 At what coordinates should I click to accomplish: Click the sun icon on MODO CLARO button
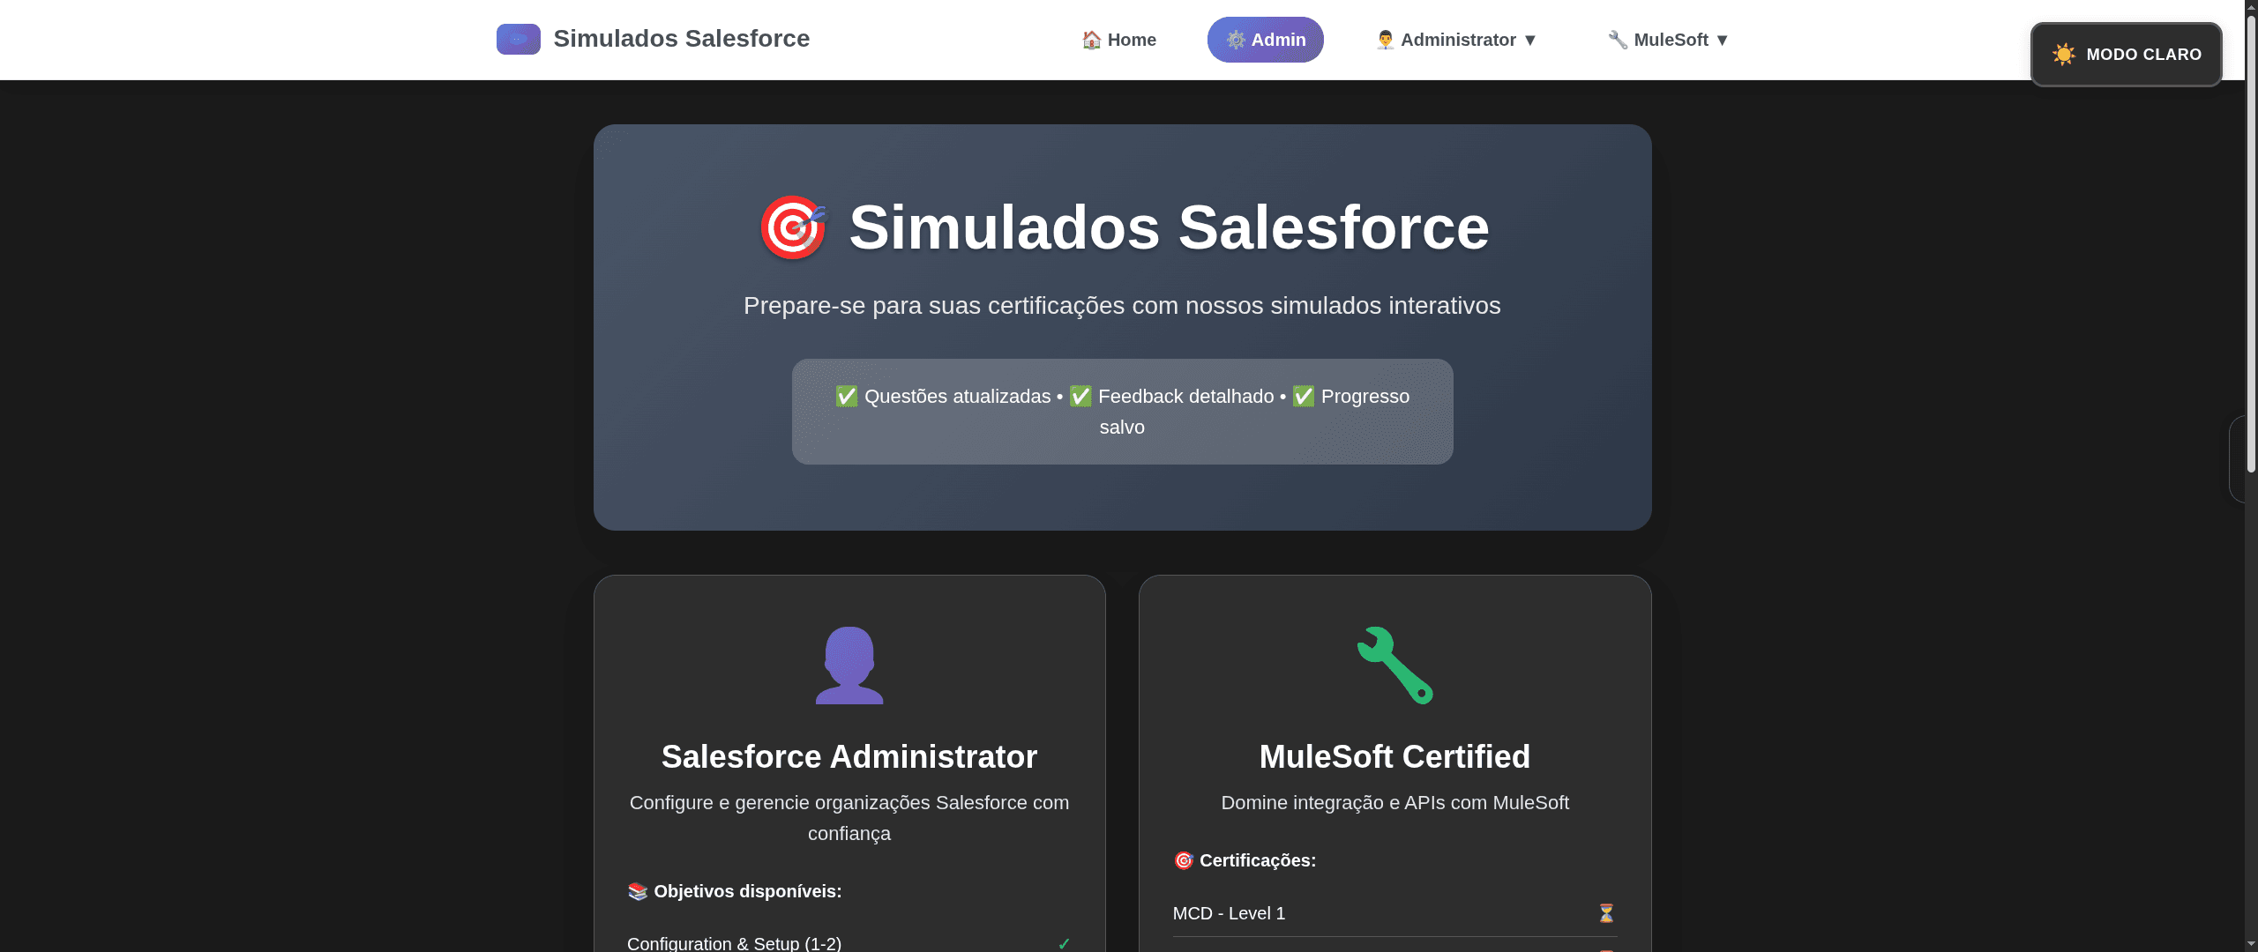[x=2064, y=54]
